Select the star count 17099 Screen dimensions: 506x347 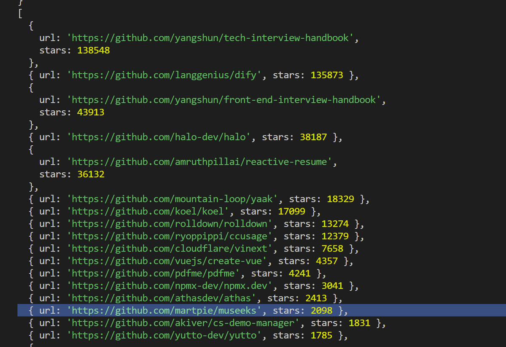click(x=292, y=211)
